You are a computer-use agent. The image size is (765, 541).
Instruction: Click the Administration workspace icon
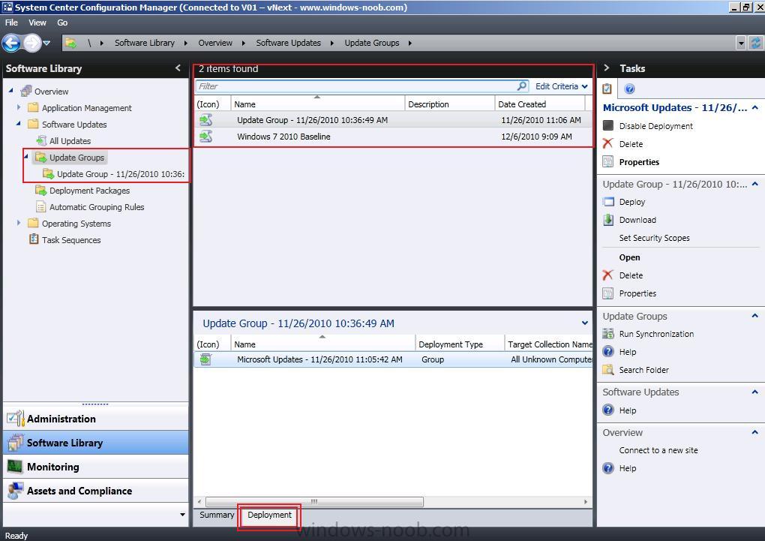(15, 419)
